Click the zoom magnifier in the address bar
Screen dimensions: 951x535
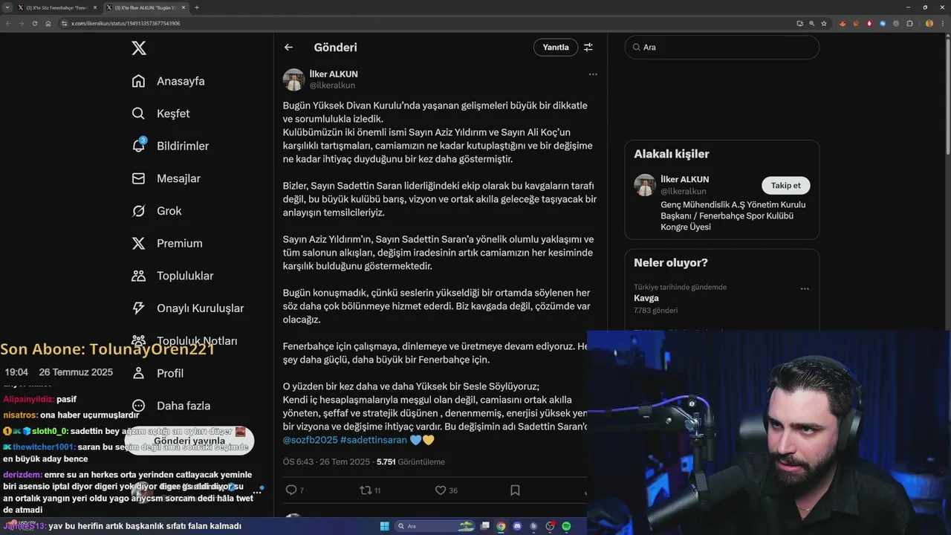812,23
